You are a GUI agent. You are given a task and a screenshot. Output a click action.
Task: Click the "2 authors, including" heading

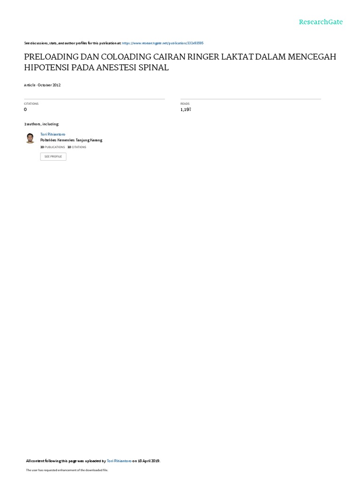pyautogui.click(x=41, y=124)
